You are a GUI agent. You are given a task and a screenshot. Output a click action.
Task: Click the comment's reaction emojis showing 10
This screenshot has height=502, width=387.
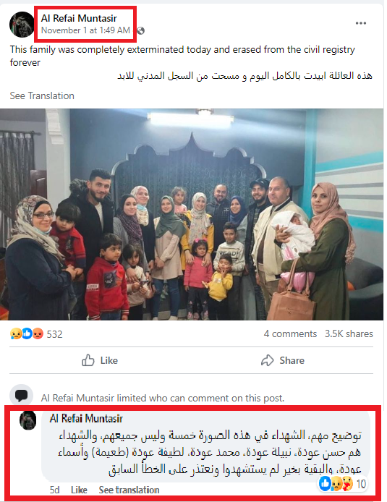coord(342,483)
